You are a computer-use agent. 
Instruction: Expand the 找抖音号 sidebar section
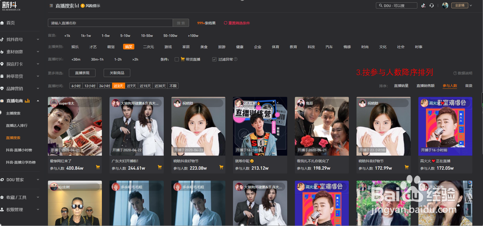coord(38,40)
